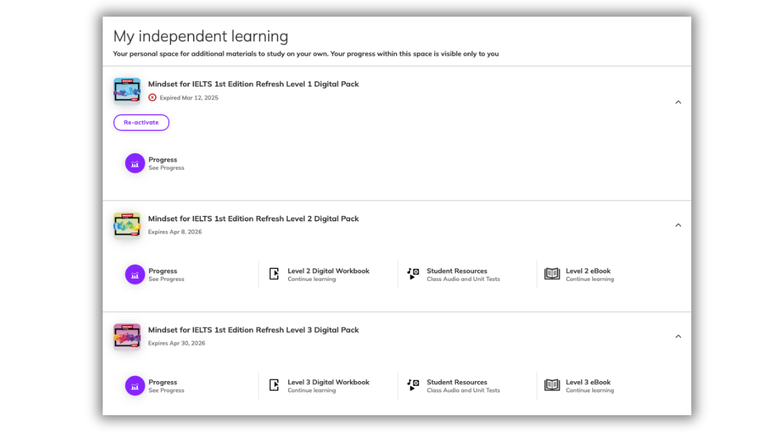The image size is (768, 432).
Task: Open the Level 1 purple Progress icon
Action: [x=135, y=163]
